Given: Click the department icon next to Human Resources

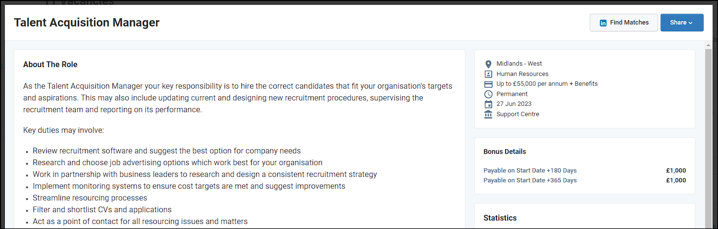Looking at the screenshot, I should (x=488, y=74).
